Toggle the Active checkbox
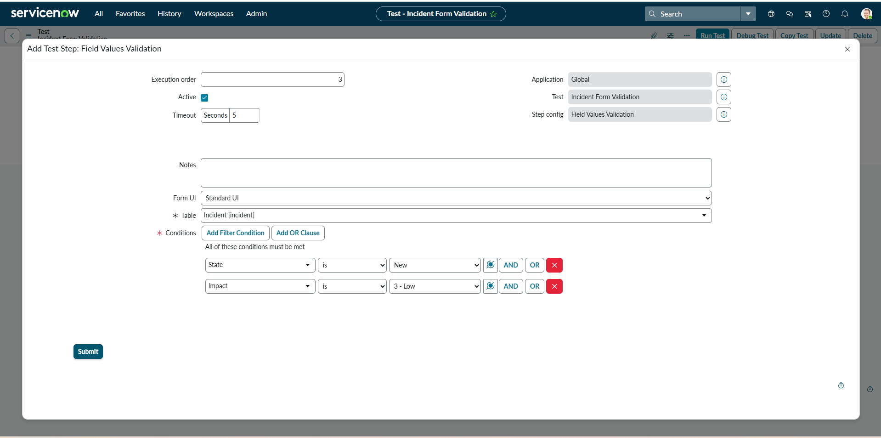The width and height of the screenshot is (881, 438). 204,97
